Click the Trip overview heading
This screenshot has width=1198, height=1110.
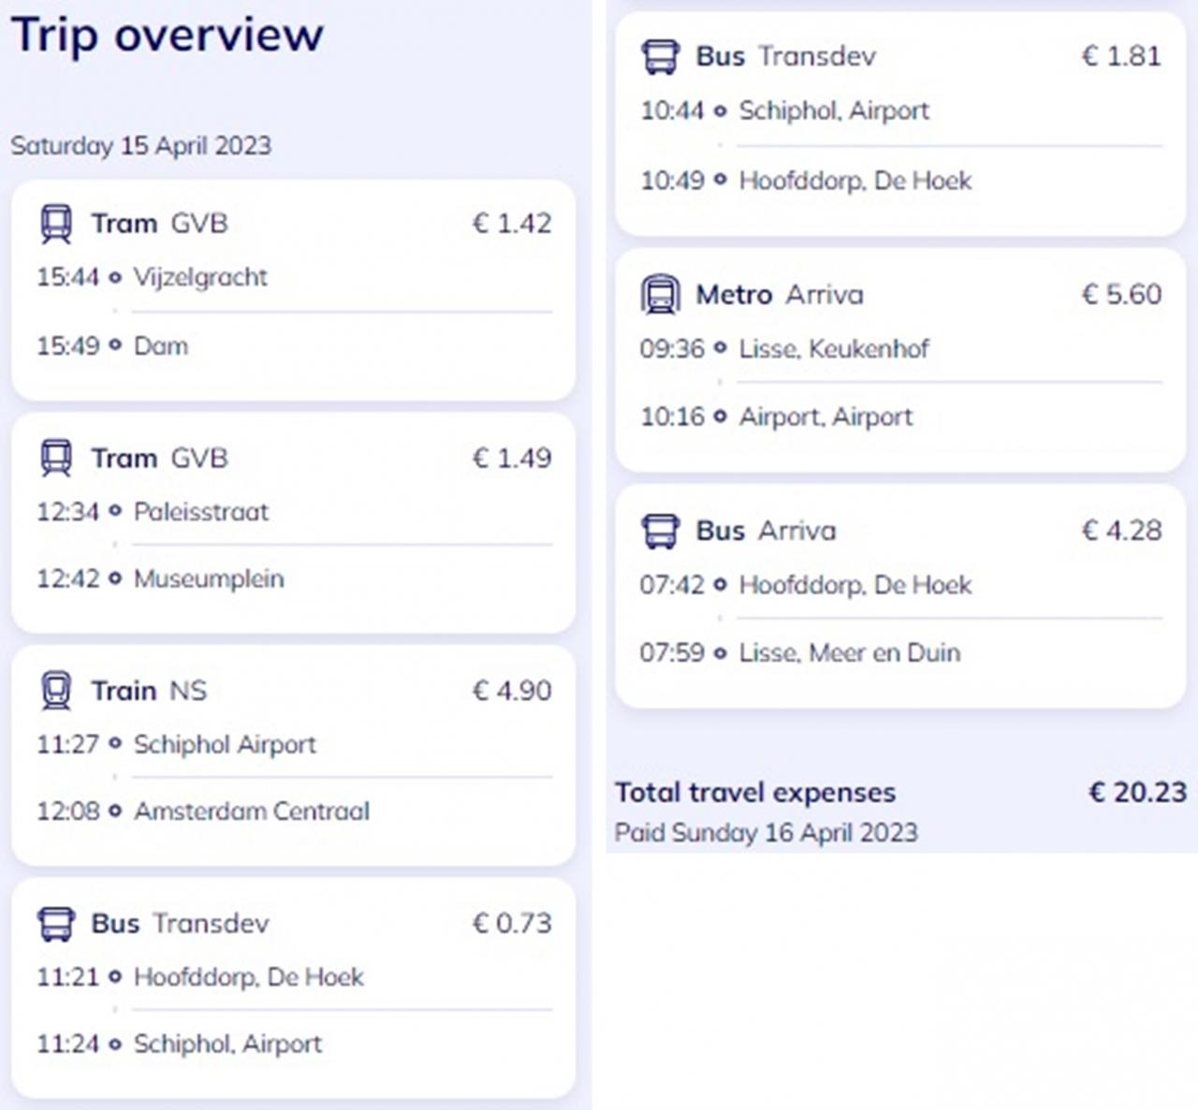[167, 36]
